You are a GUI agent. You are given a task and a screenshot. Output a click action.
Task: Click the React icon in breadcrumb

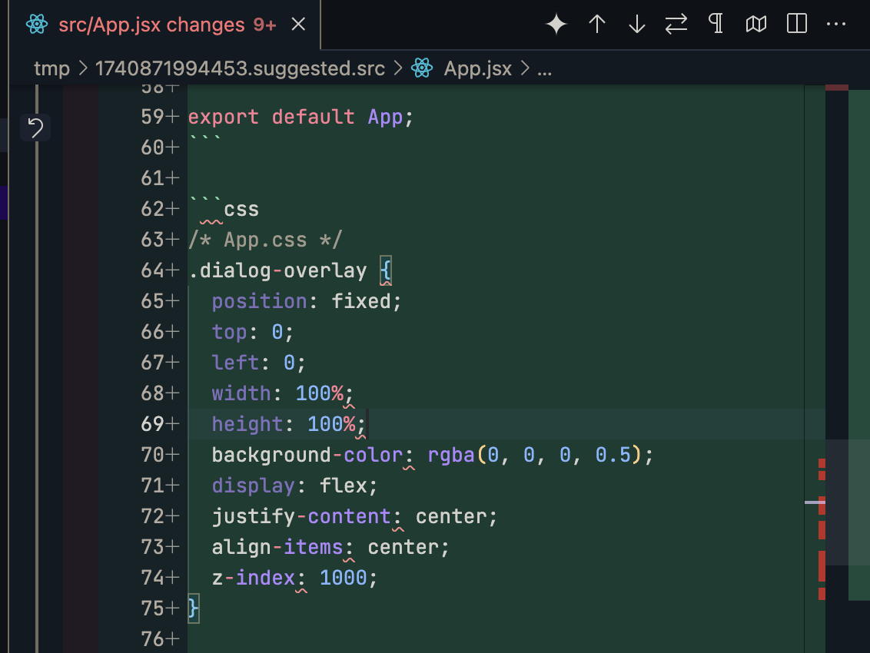pyautogui.click(x=422, y=68)
